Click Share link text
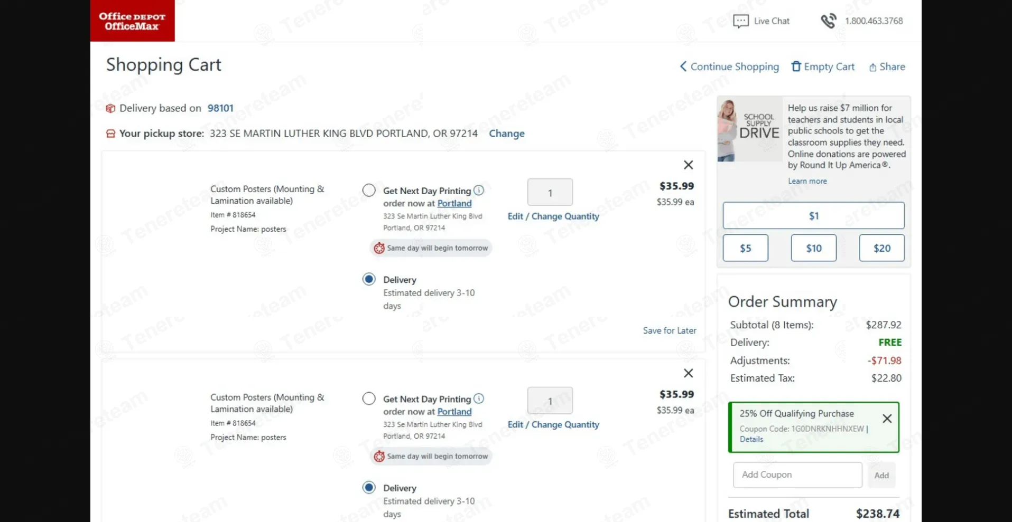The image size is (1012, 522). coord(892,67)
